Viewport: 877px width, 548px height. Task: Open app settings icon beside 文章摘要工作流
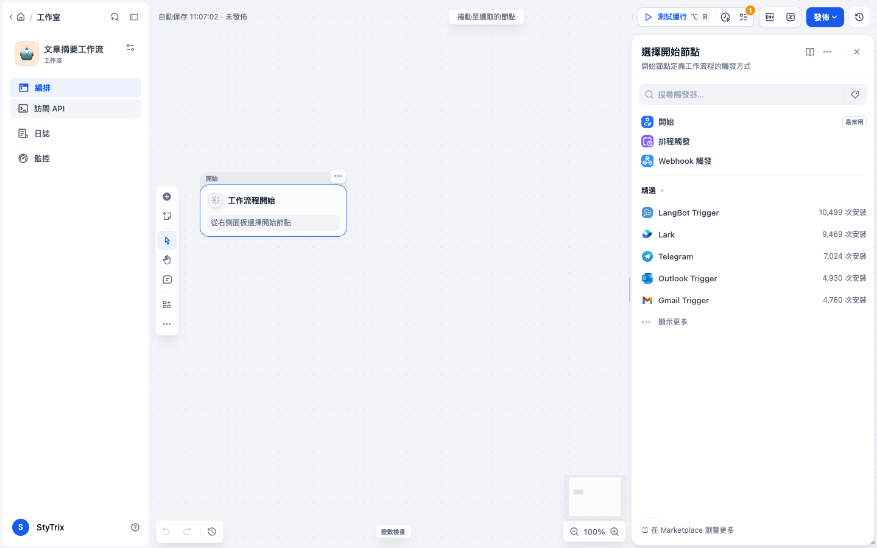(130, 47)
